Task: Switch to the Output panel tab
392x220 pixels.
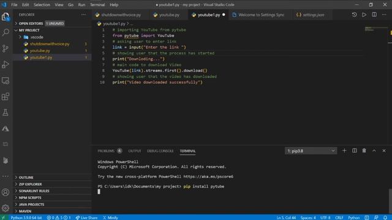Action: point(135,151)
